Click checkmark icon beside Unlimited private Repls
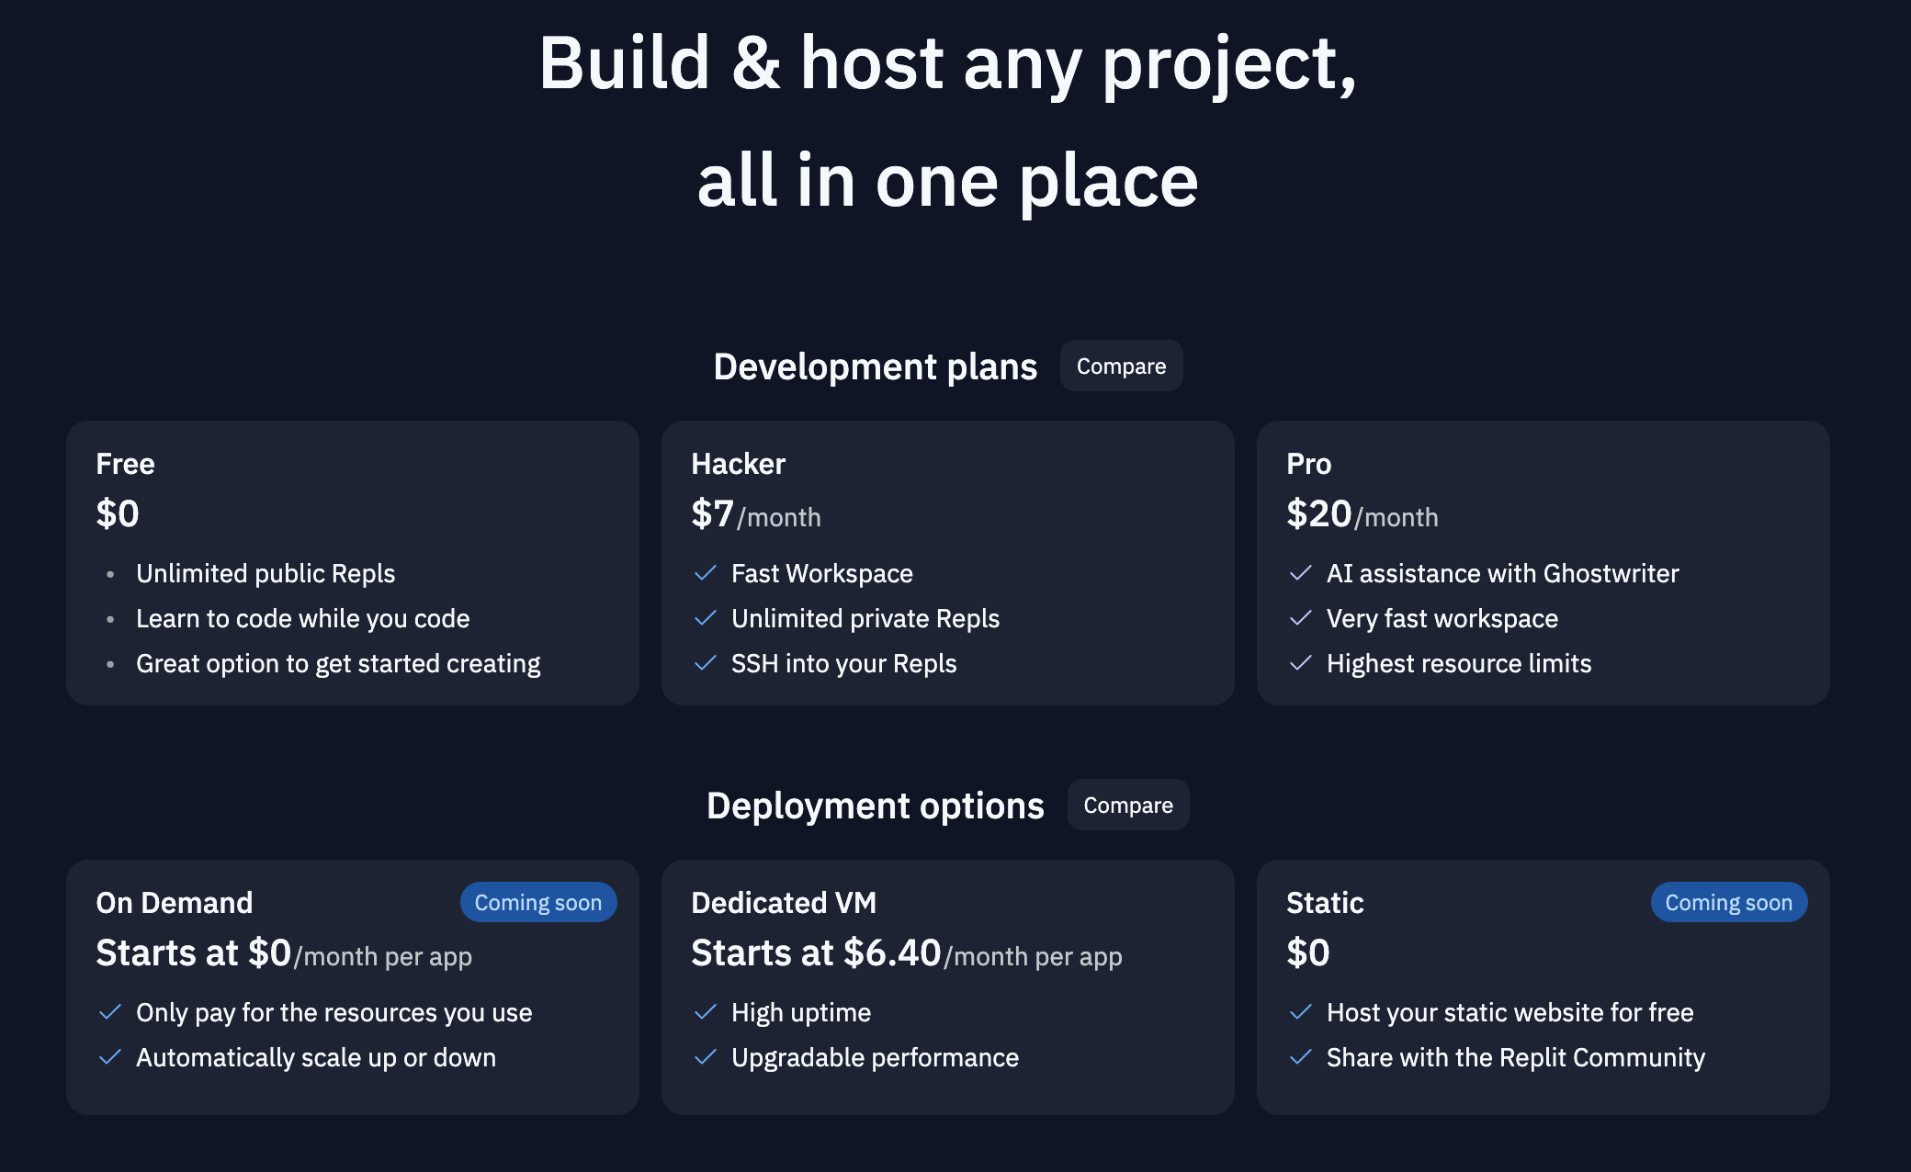Image resolution: width=1911 pixels, height=1172 pixels. [x=705, y=618]
